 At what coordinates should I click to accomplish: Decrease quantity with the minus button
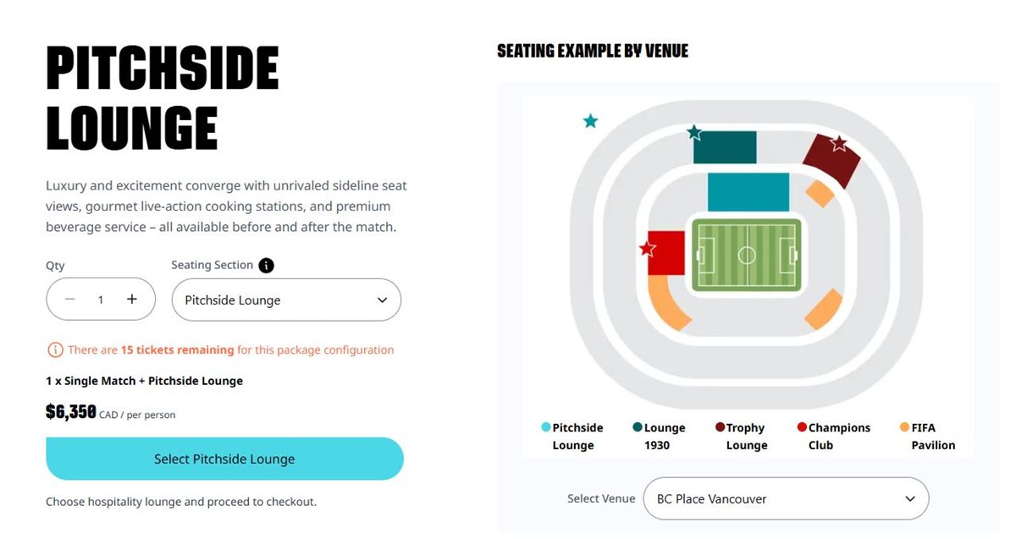point(70,300)
